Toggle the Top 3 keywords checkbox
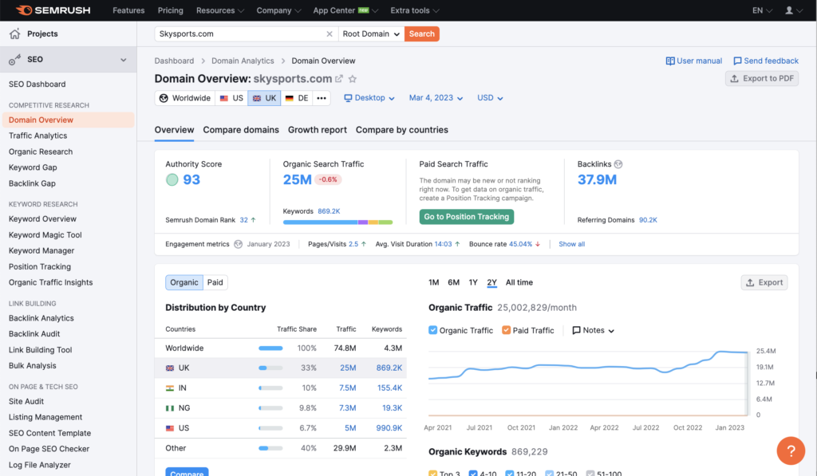The height and width of the screenshot is (476, 817). (x=433, y=474)
